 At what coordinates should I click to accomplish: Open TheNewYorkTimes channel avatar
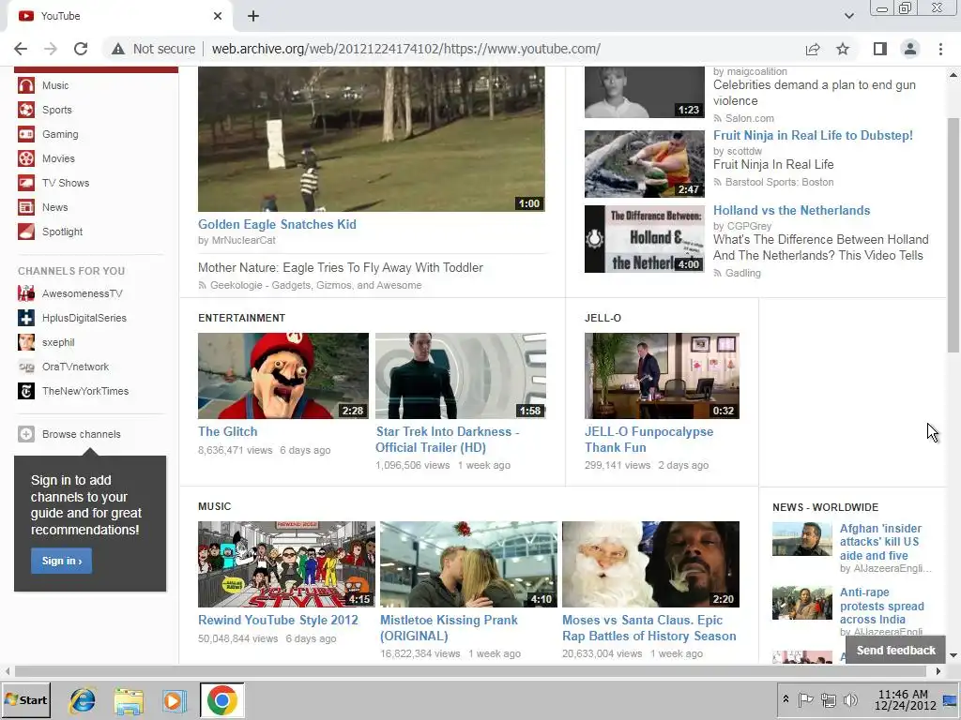tap(25, 391)
